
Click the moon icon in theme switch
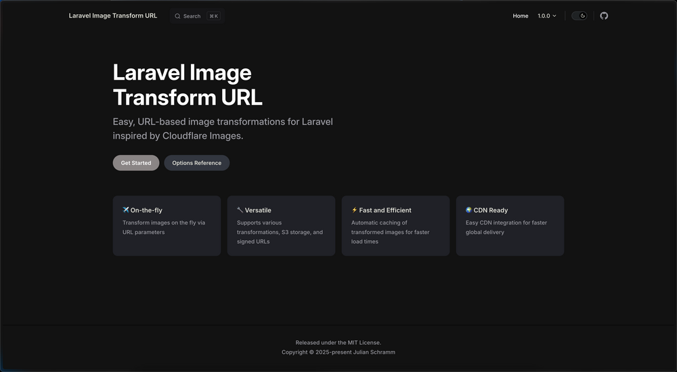582,16
